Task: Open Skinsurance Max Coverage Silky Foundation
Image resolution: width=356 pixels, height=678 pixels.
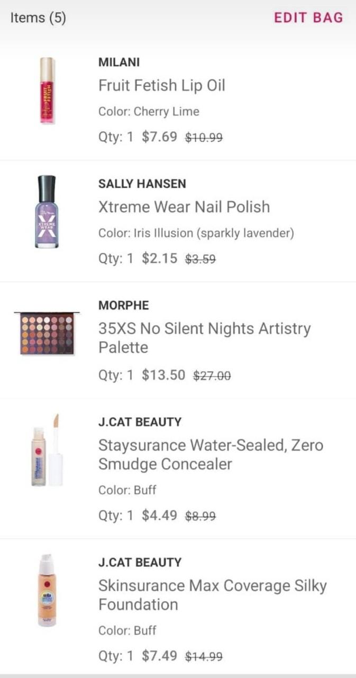Action: click(212, 594)
